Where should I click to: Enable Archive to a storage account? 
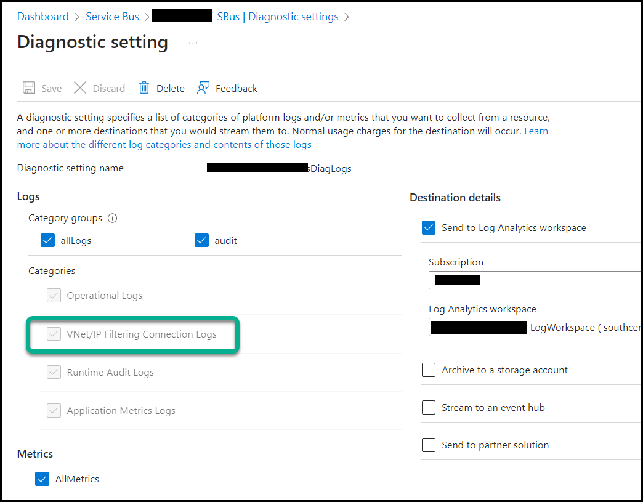click(x=429, y=370)
